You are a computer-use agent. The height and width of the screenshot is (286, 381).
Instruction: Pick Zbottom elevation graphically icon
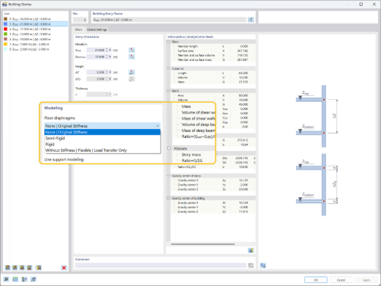(132, 56)
